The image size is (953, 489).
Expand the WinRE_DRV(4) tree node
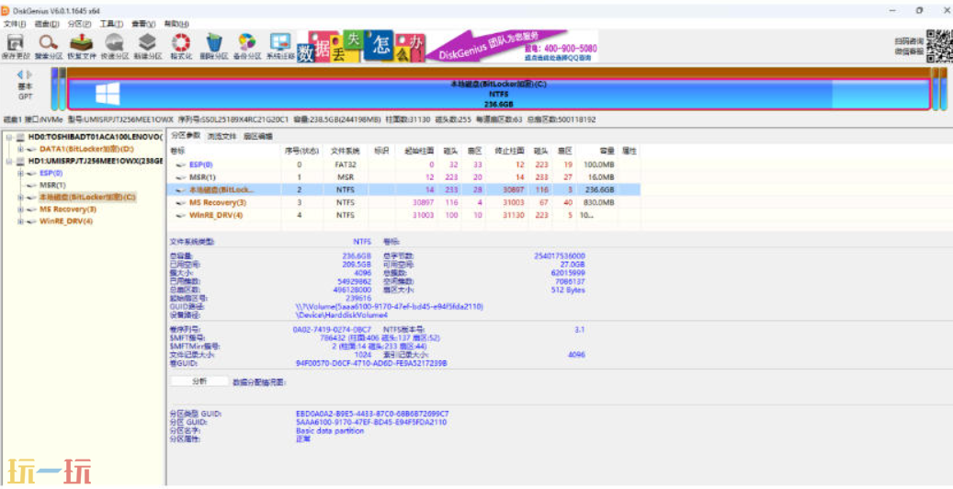coord(20,222)
